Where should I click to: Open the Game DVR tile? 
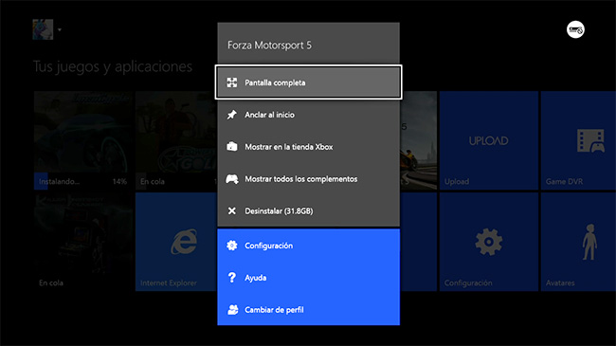pos(578,140)
